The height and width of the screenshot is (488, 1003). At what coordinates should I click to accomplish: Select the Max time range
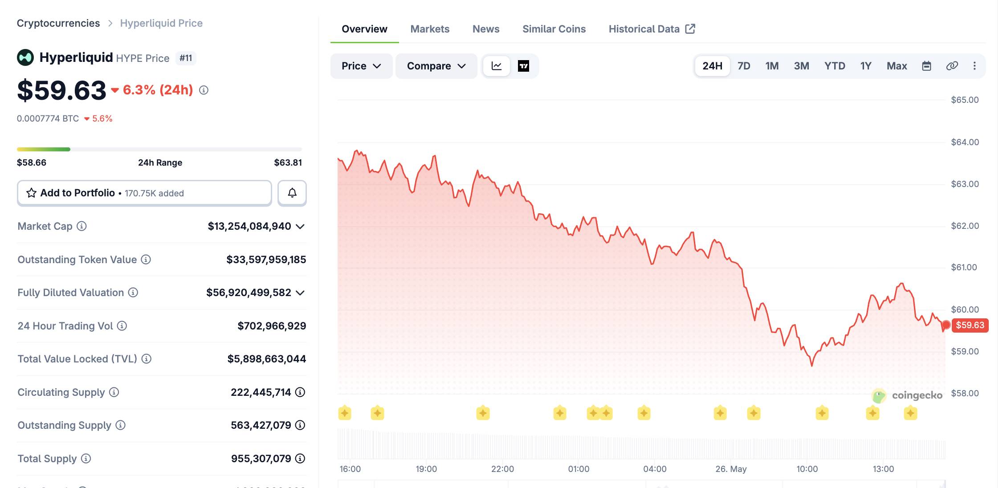tap(897, 66)
